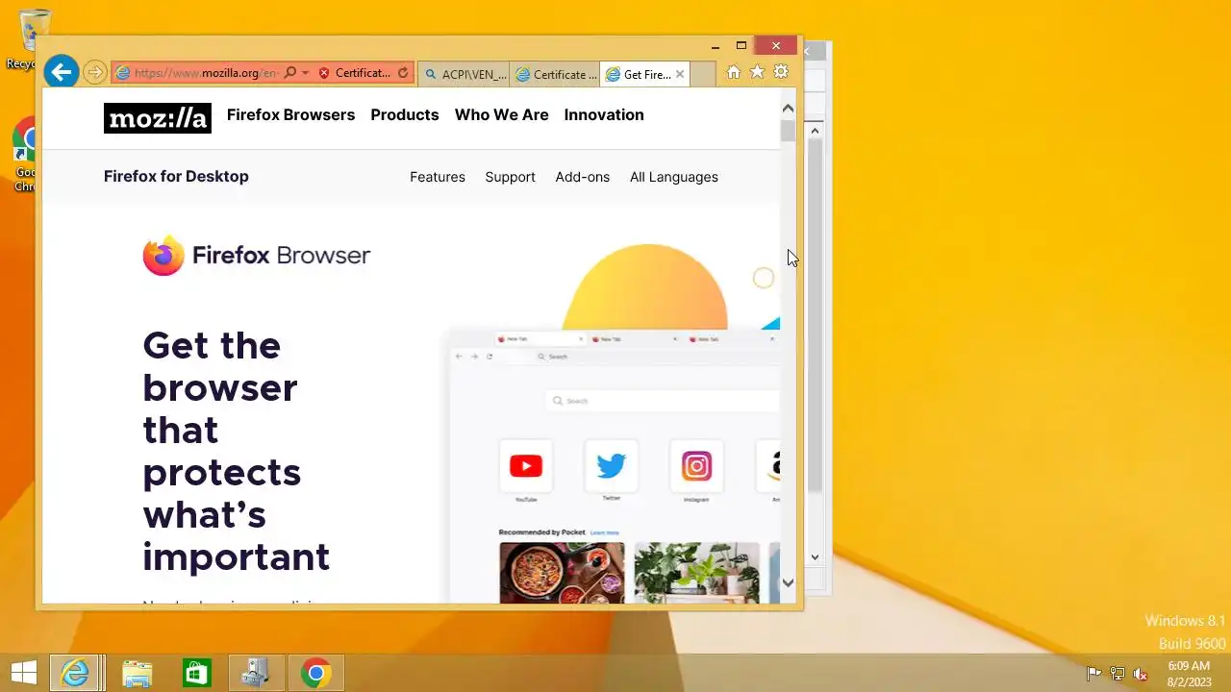Viewport: 1231px width, 692px height.
Task: Switch to the ACPI\VEN_ tab
Action: click(465, 74)
